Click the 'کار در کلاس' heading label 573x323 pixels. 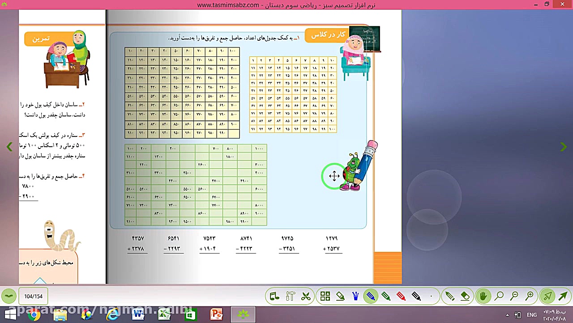pyautogui.click(x=328, y=34)
